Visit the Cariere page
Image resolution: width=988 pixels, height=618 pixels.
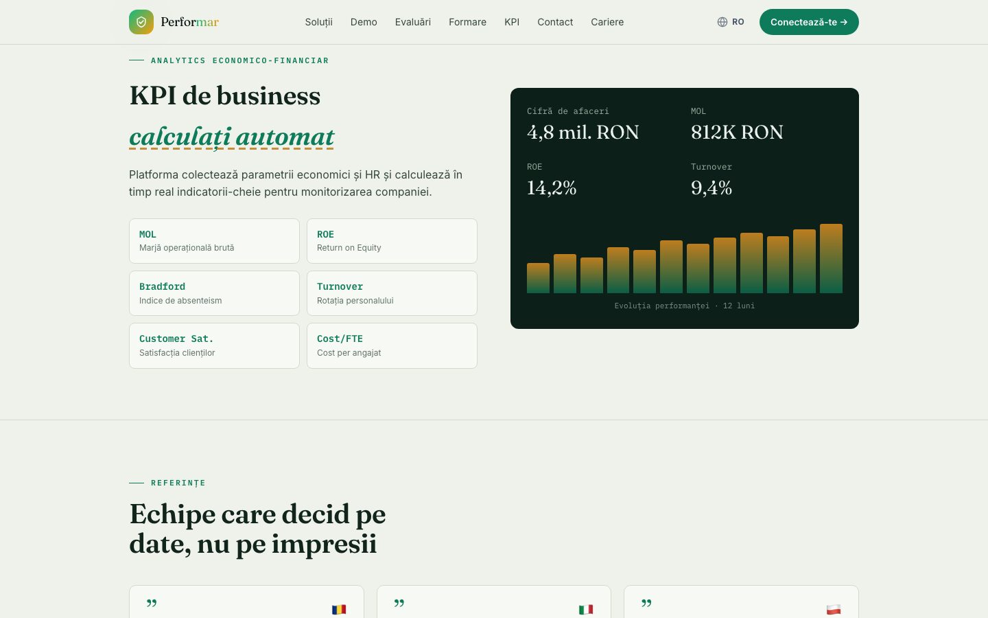coord(607,22)
